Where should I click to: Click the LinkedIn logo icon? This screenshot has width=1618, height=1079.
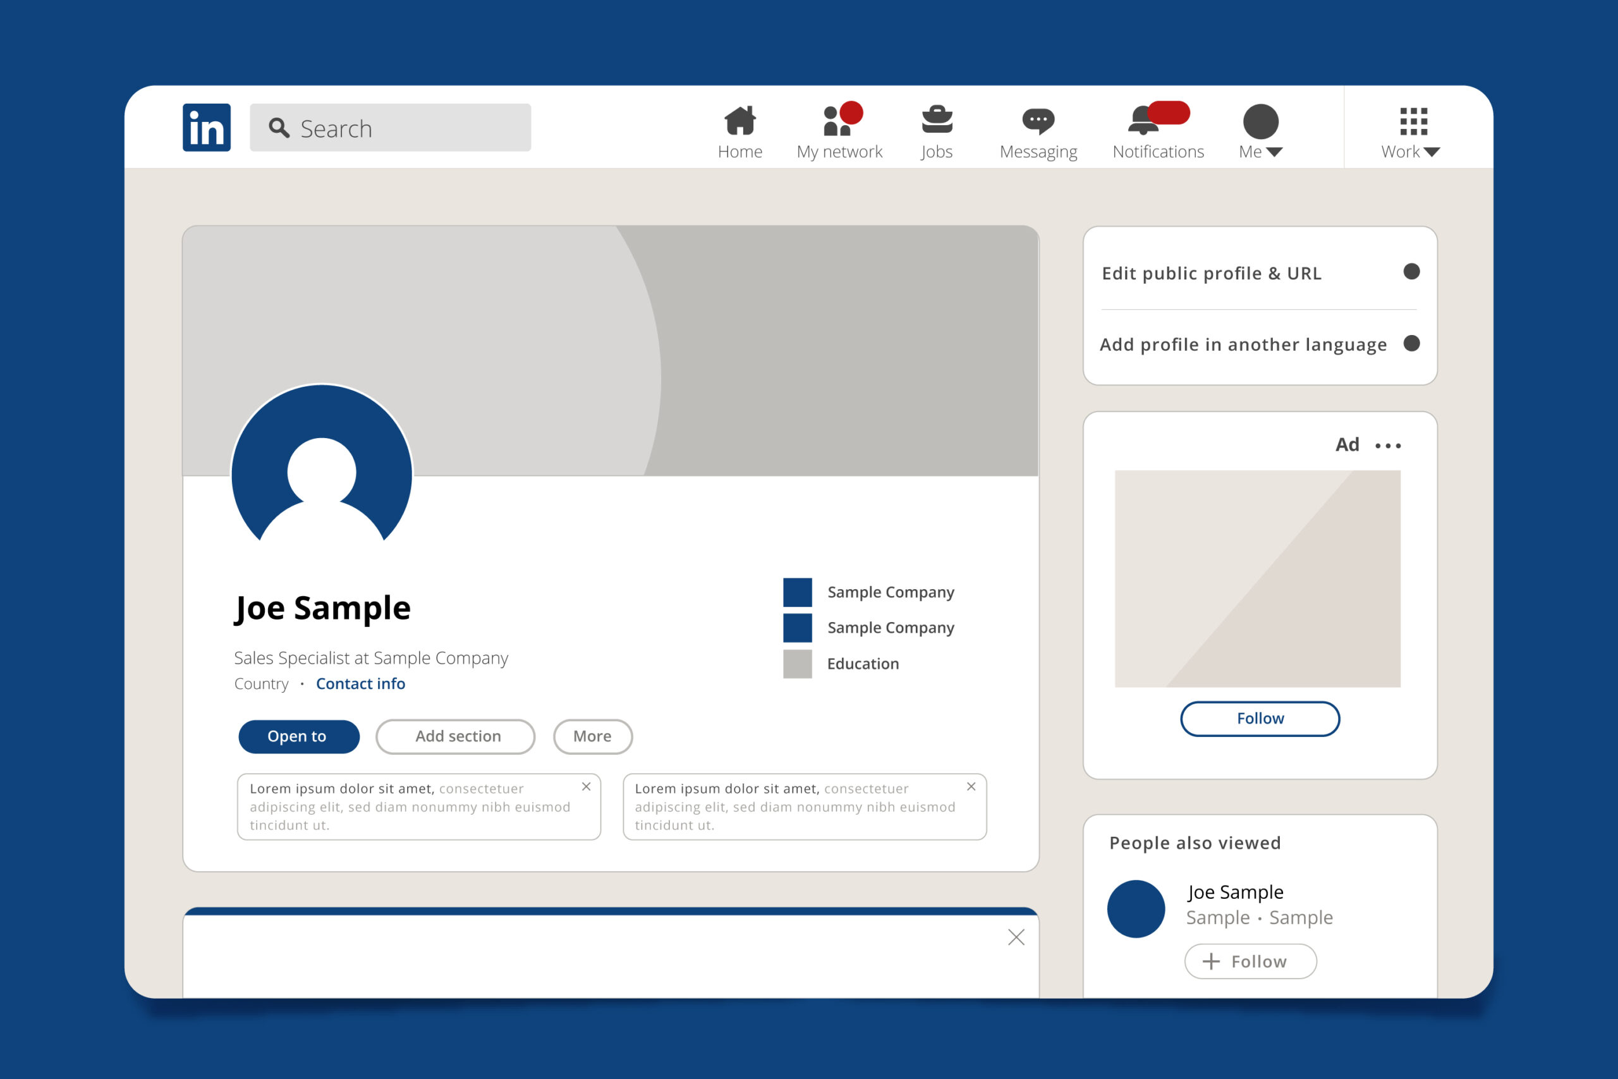(x=205, y=128)
